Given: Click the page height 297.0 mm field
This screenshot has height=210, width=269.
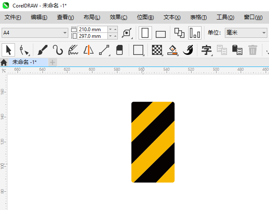Looking at the screenshot, I should point(92,36).
